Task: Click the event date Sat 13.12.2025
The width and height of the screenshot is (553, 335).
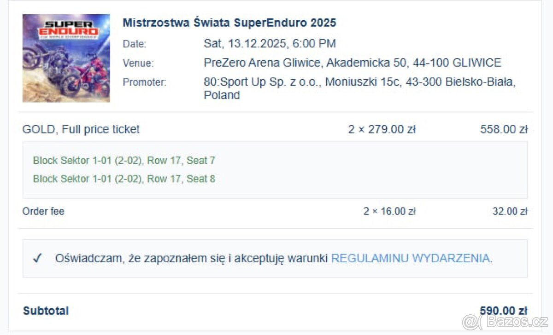Action: [x=270, y=44]
